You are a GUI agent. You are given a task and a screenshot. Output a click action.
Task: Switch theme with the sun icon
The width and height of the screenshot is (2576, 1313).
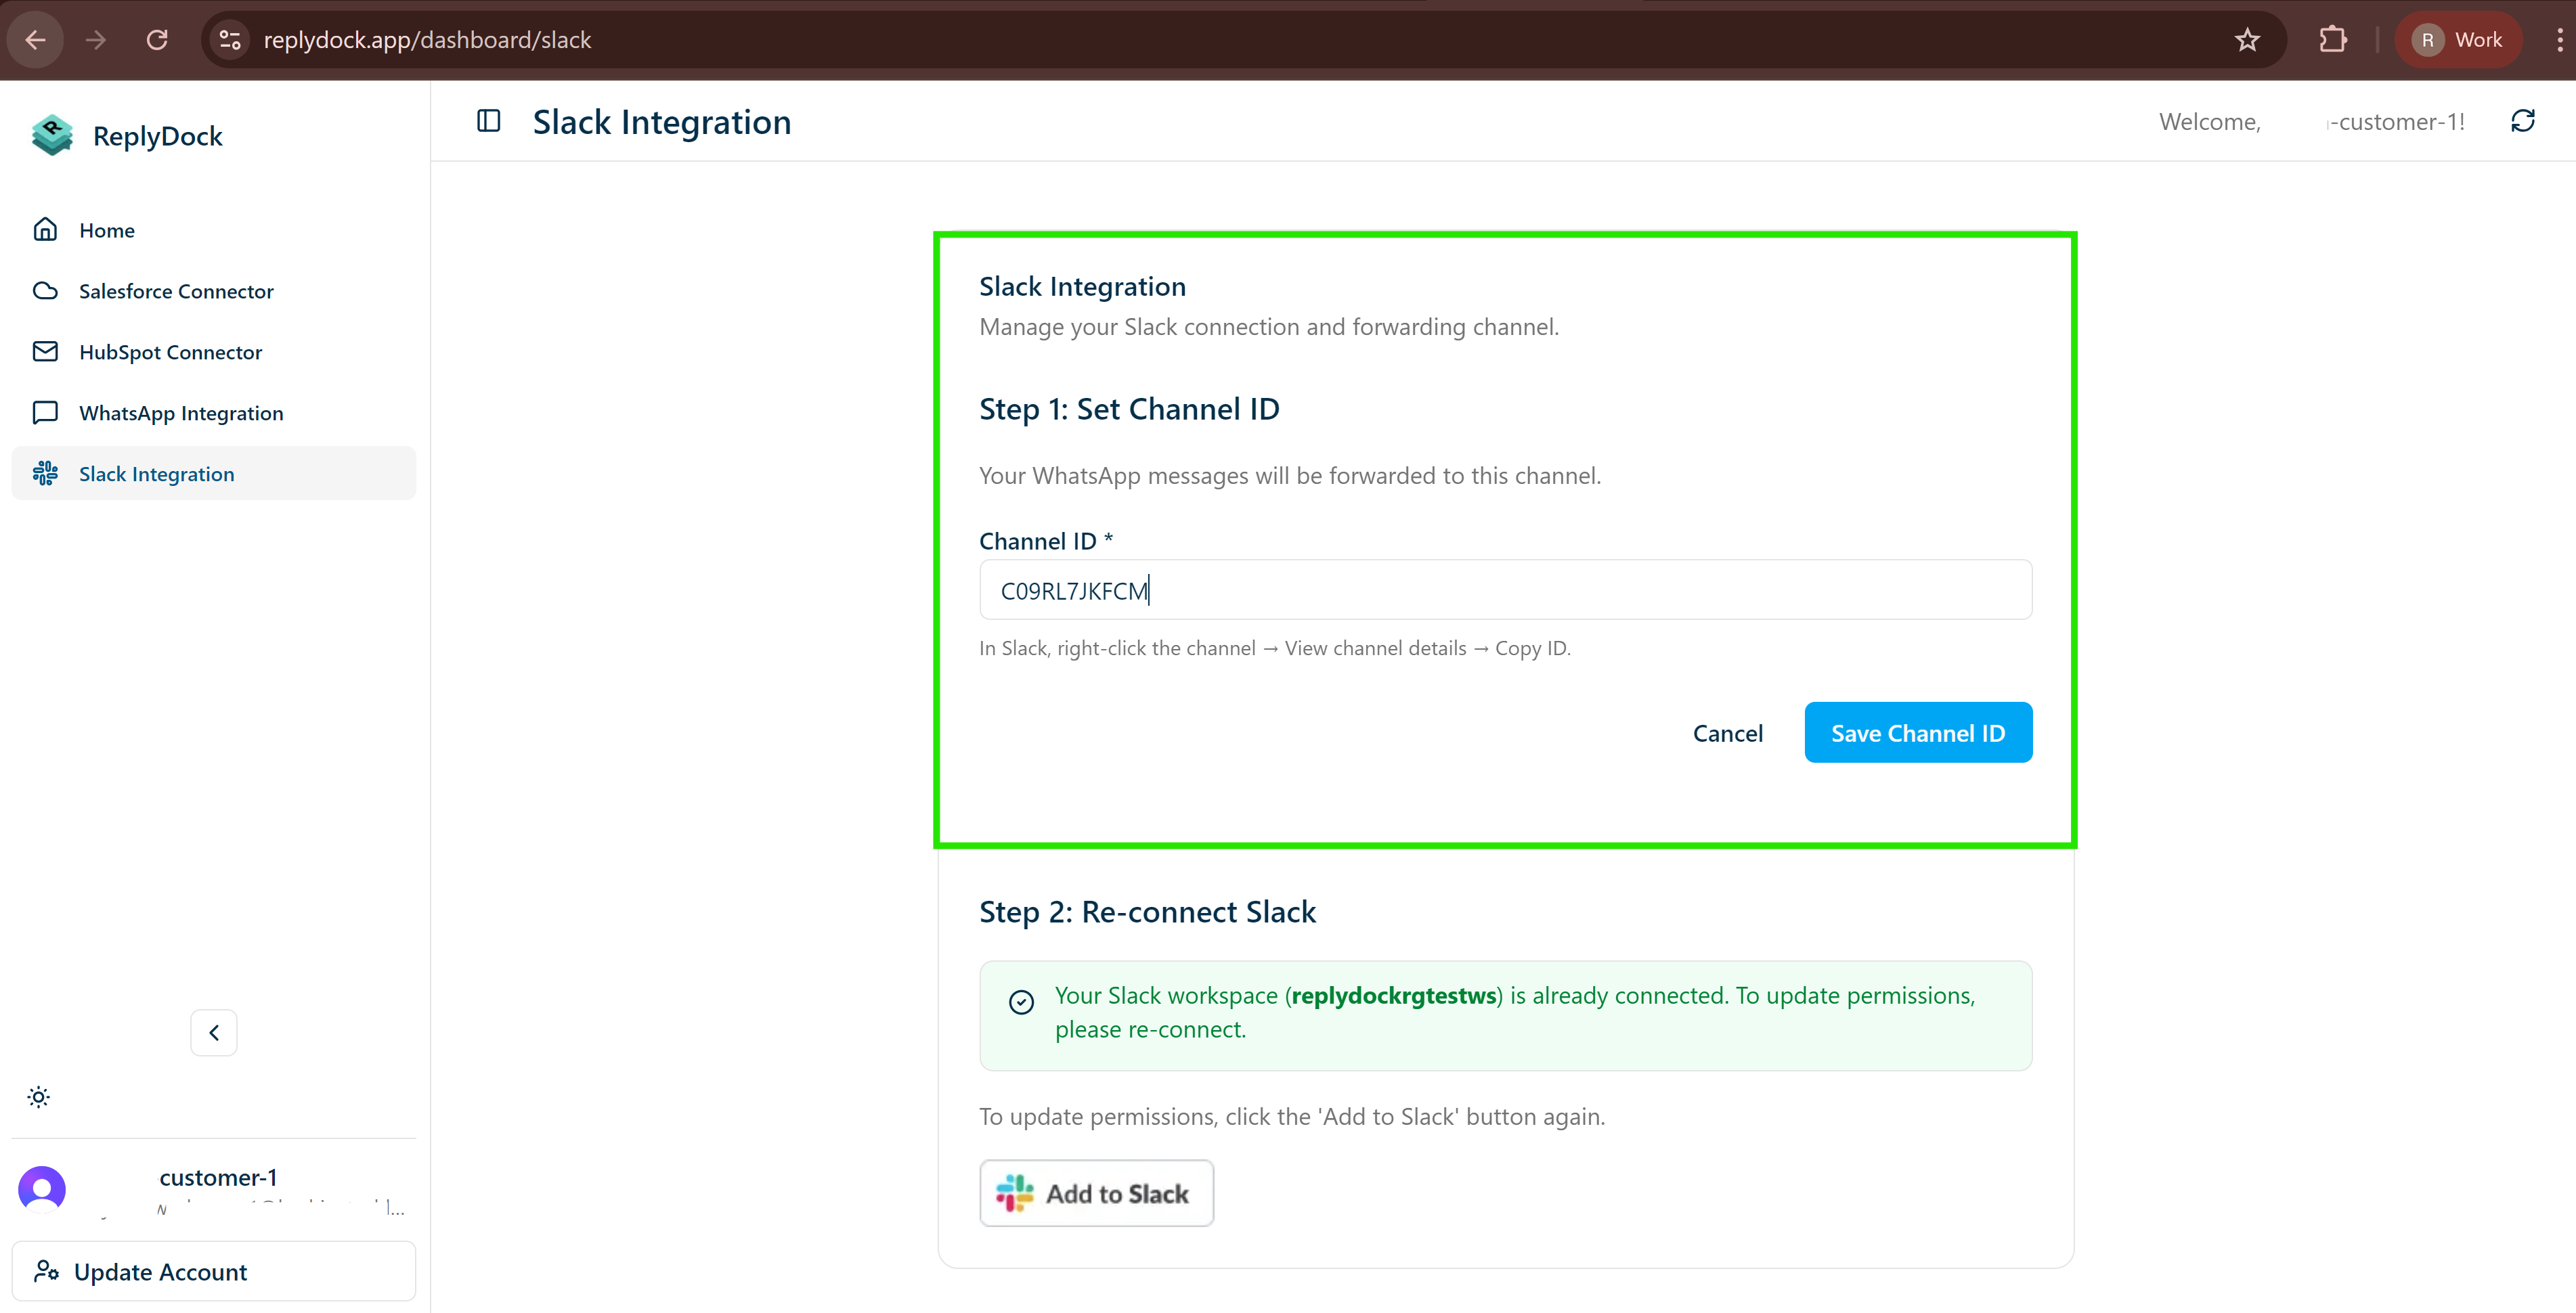click(39, 1097)
